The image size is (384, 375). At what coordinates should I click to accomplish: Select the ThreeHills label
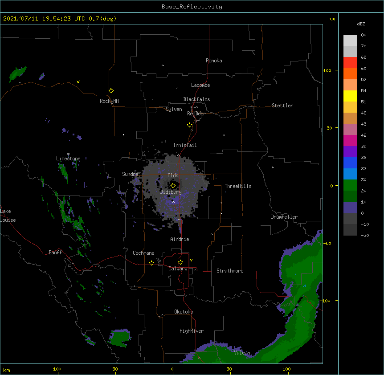[238, 186]
